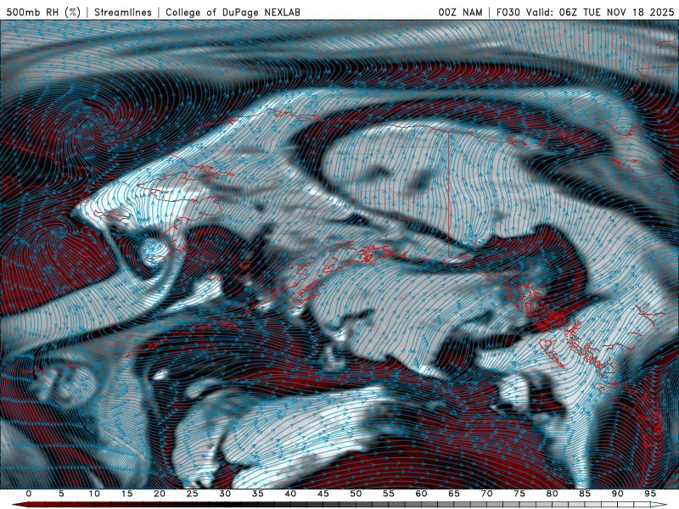Select the 60 label on color scale

click(x=421, y=494)
